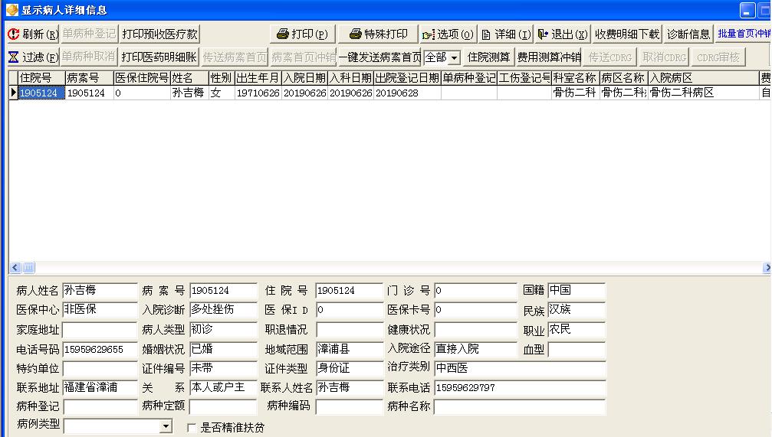The width and height of the screenshot is (772, 437).
Task: Click 打印医药明细账 button
Action: (x=159, y=57)
